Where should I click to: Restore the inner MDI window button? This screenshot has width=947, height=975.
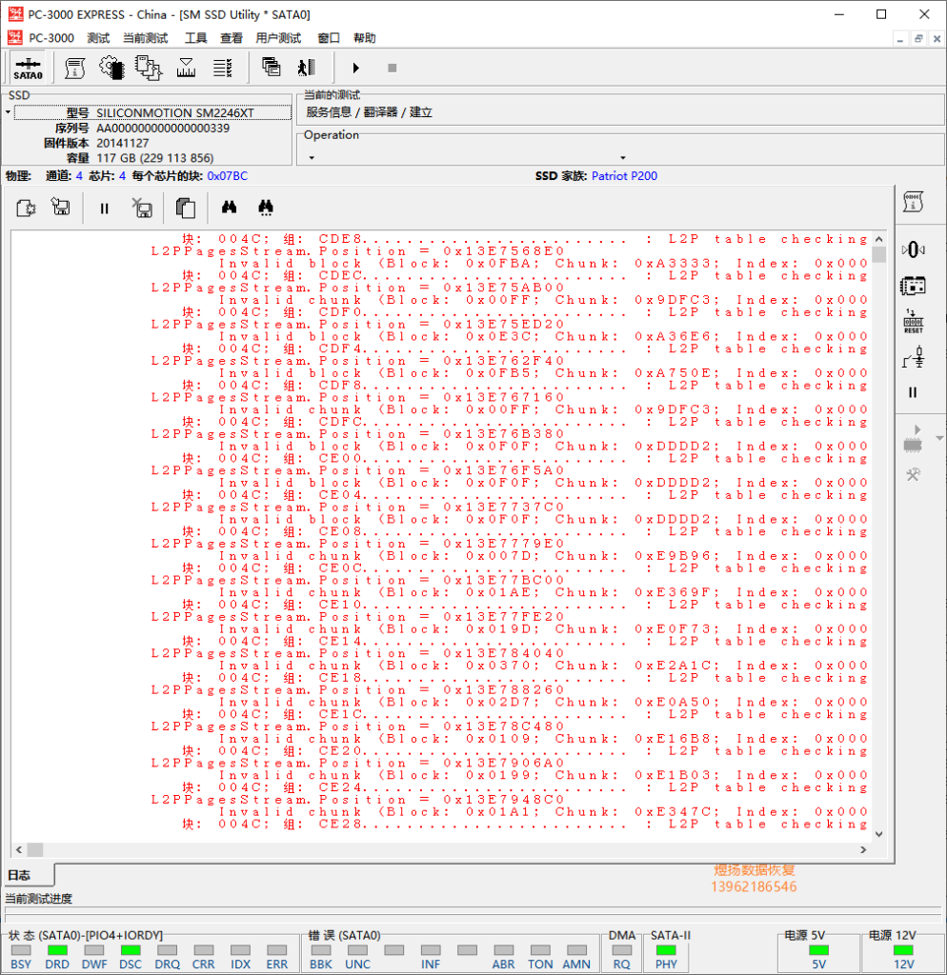918,38
